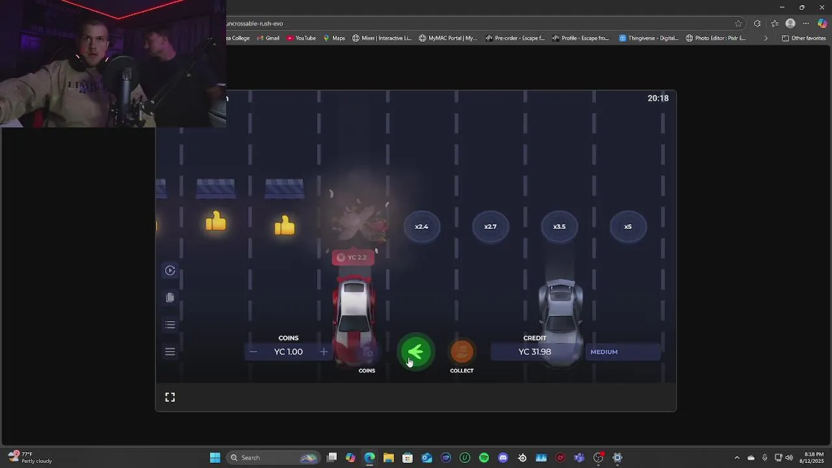Open the Copilot icon in browser toolbar
The image size is (832, 468).
point(822,23)
